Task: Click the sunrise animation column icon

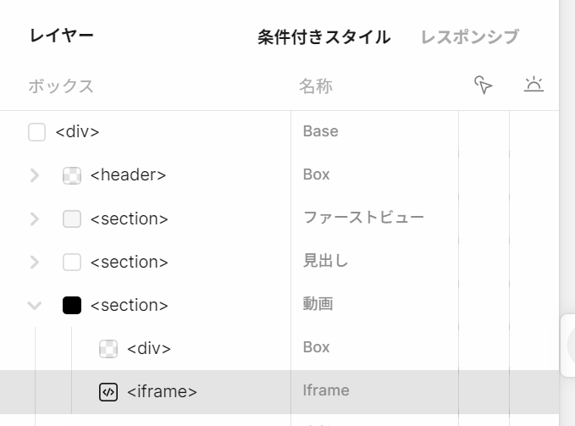Action: pyautogui.click(x=534, y=85)
